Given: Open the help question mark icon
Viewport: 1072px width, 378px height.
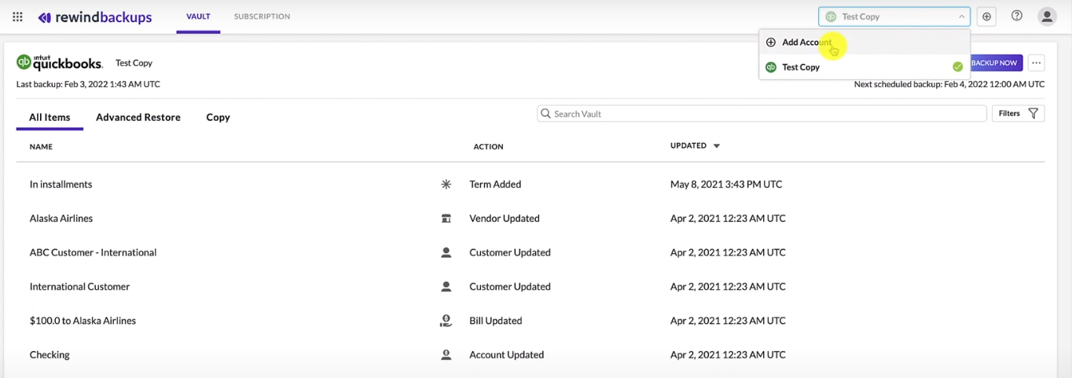Looking at the screenshot, I should click(x=1017, y=16).
